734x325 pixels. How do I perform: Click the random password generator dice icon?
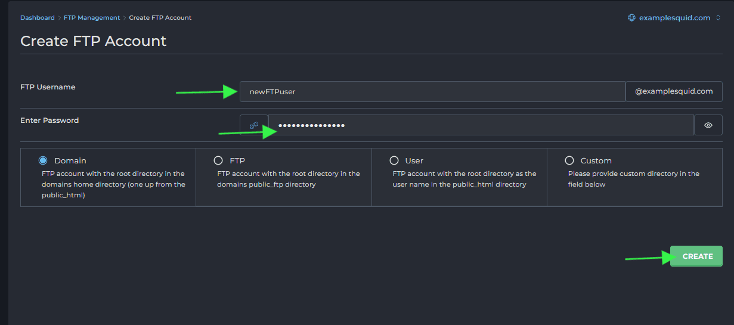[254, 125]
